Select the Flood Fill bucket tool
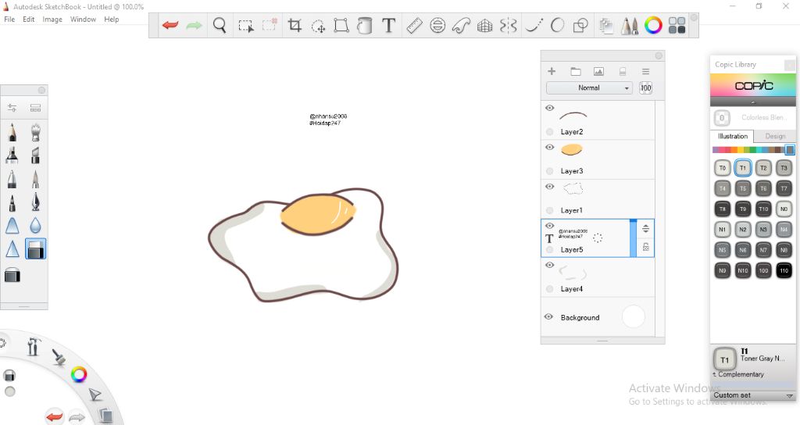 coord(364,25)
